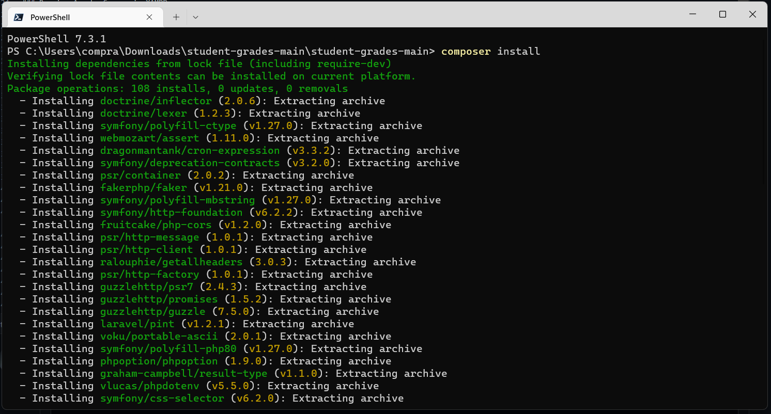Click the 'symfony/deprecation-contracts' package name
771x414 pixels.
190,163
